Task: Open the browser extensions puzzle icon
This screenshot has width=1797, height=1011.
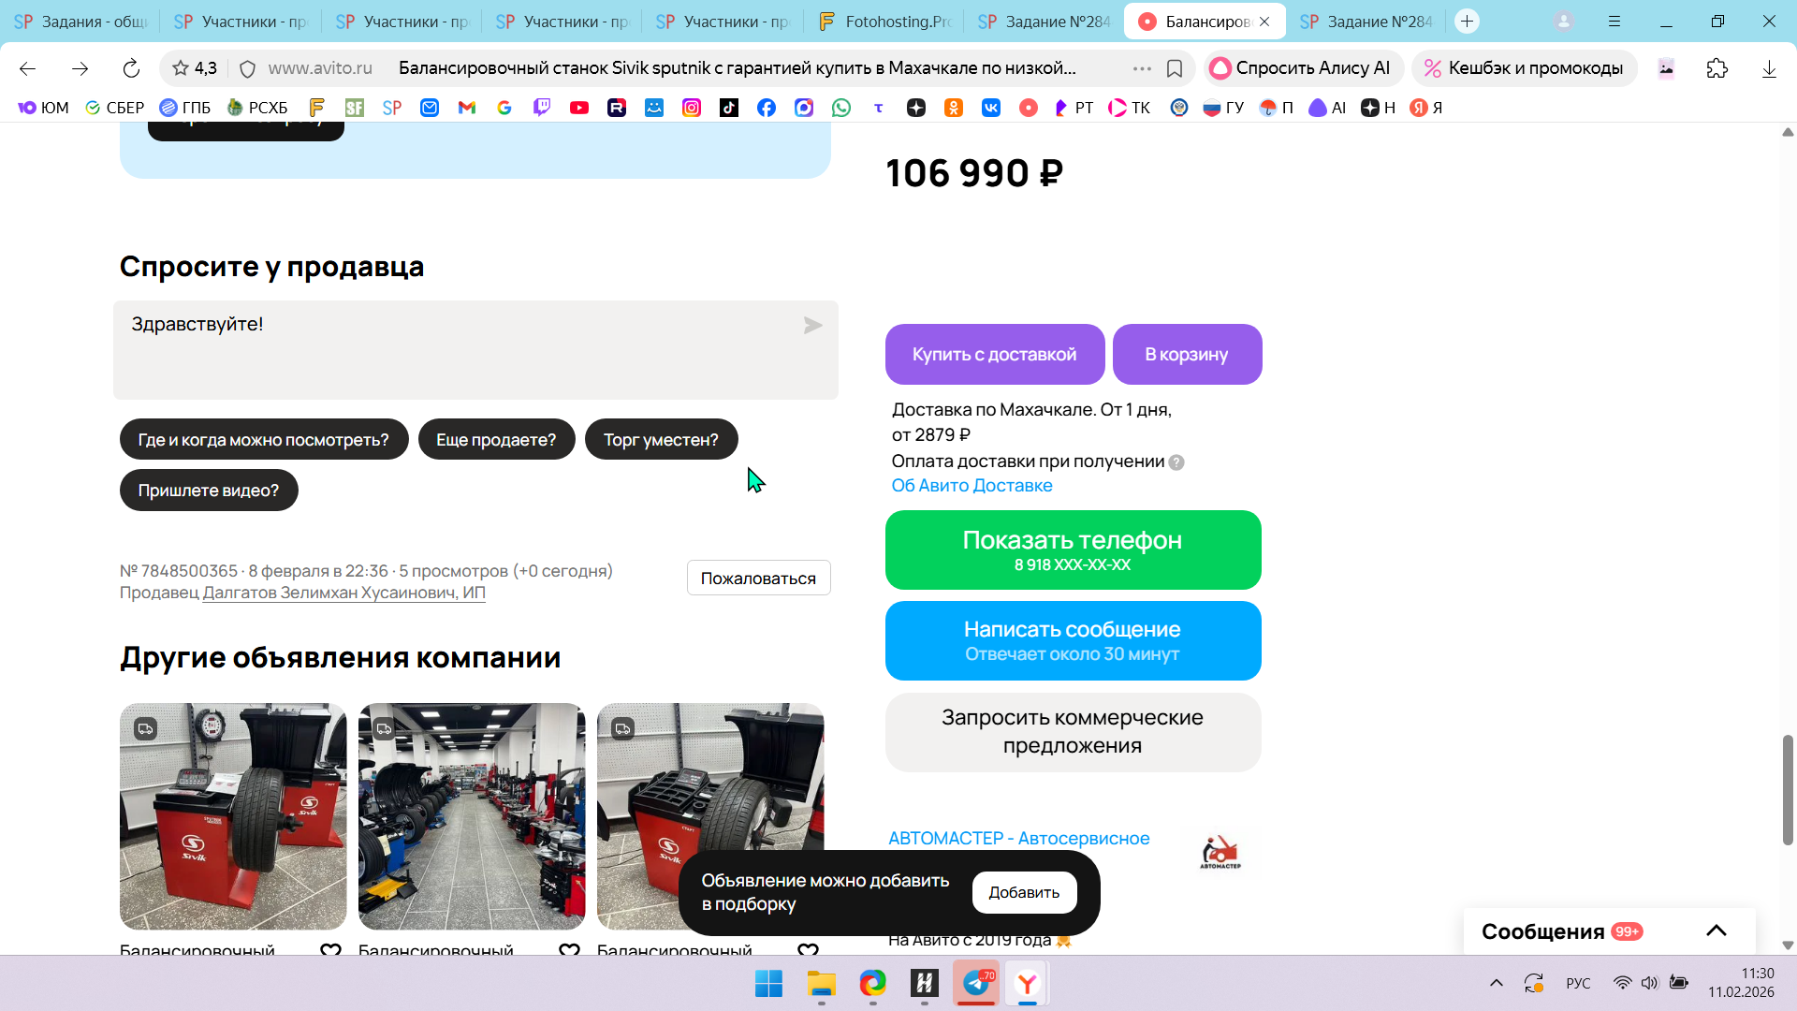Action: pos(1717,68)
